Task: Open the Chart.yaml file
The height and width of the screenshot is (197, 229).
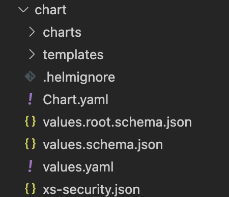Action: click(75, 100)
